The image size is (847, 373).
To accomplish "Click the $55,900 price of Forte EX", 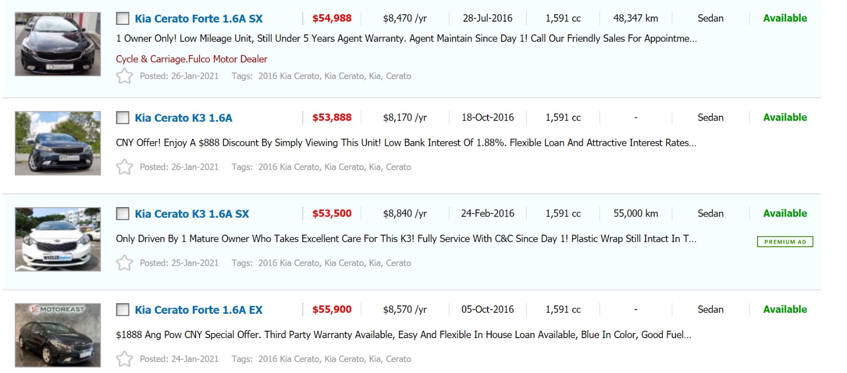I will coord(332,310).
